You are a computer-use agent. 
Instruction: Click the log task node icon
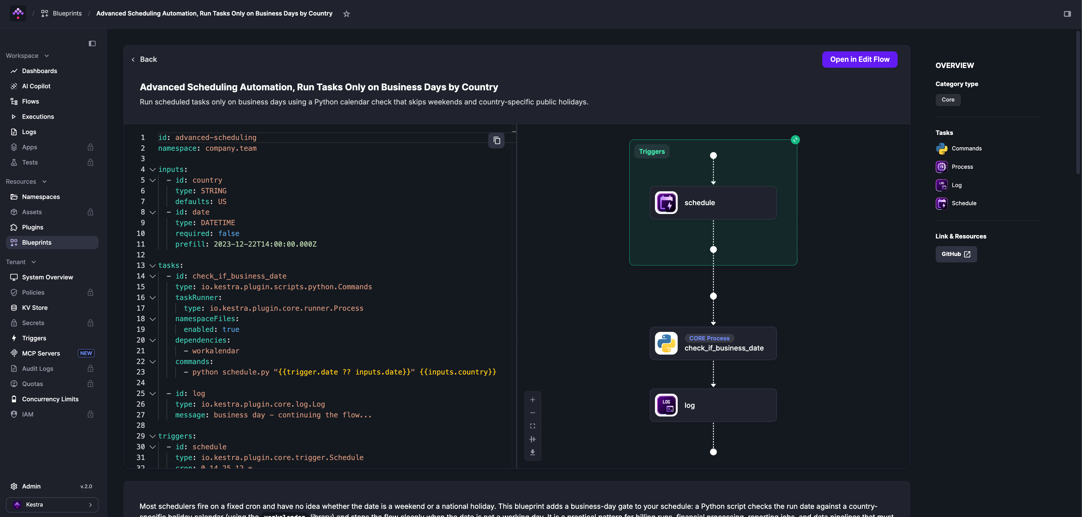pos(666,405)
